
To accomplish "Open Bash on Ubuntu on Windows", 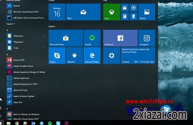I will [26, 114].
